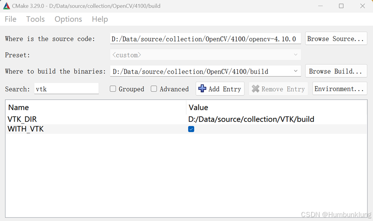
Task: Click the blue plus Add Entry icon
Action: tap(202, 89)
